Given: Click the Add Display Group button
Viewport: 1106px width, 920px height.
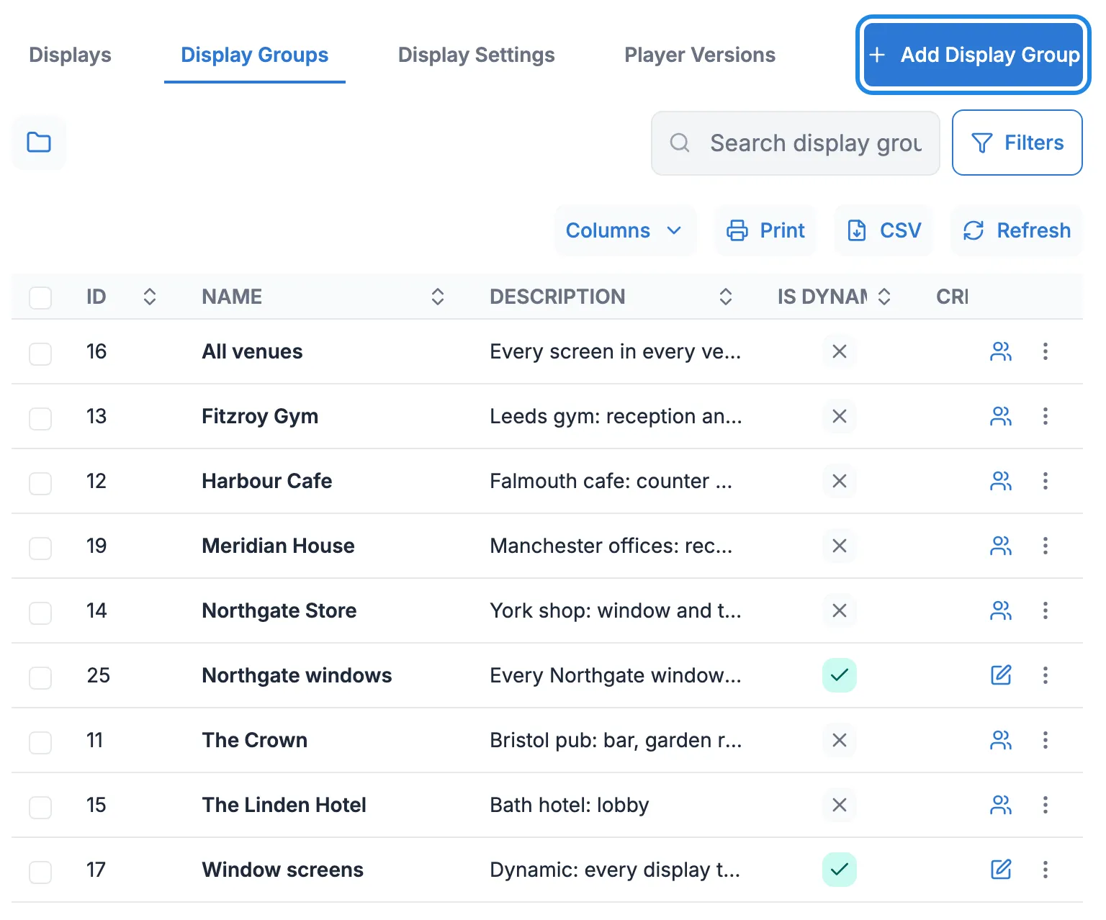Looking at the screenshot, I should 974,55.
